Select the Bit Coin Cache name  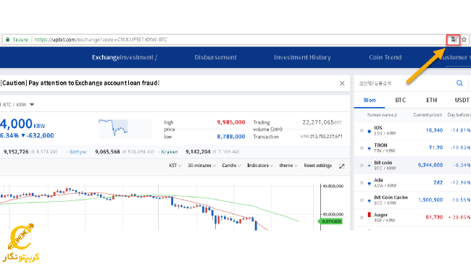tap(391, 197)
